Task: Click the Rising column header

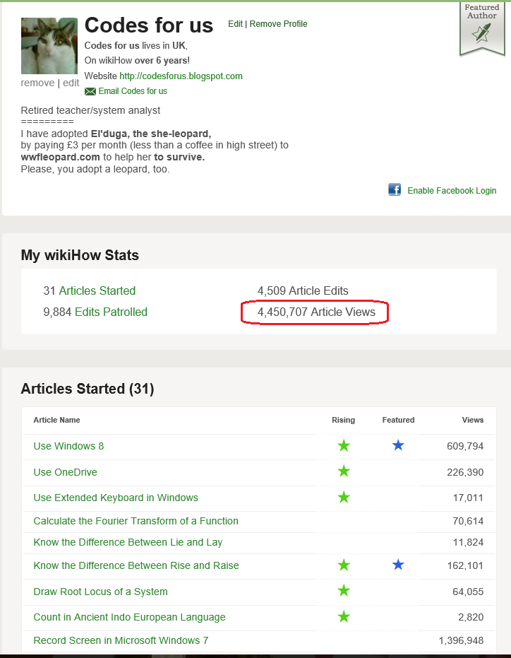Action: [343, 420]
